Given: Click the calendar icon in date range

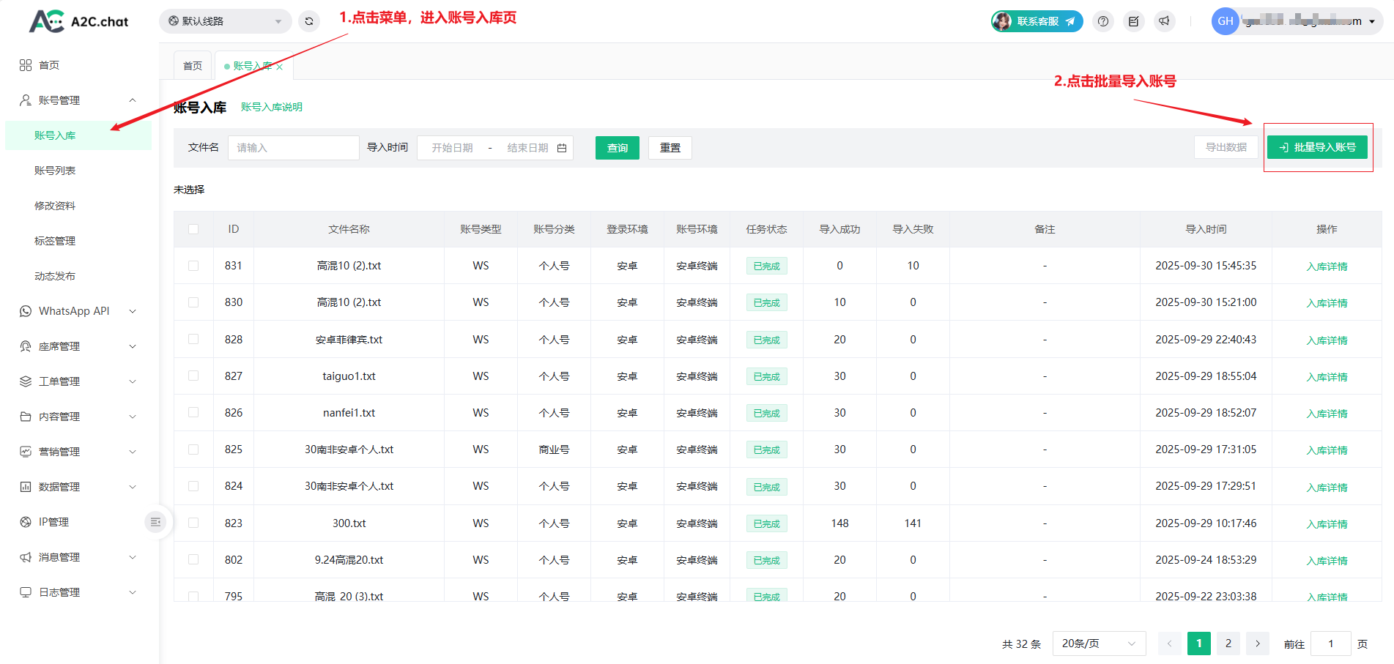Looking at the screenshot, I should (562, 148).
